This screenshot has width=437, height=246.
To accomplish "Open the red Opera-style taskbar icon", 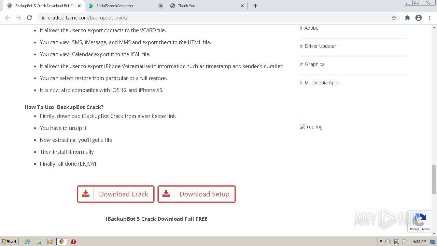I will [x=73, y=242].
